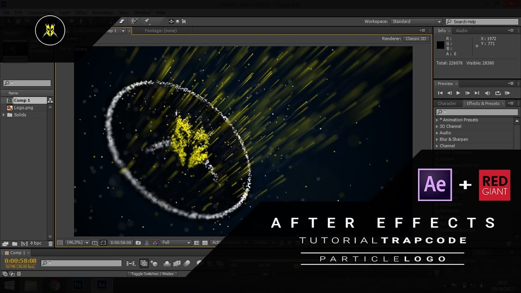Toggle mask and shape path visibility

(103, 243)
